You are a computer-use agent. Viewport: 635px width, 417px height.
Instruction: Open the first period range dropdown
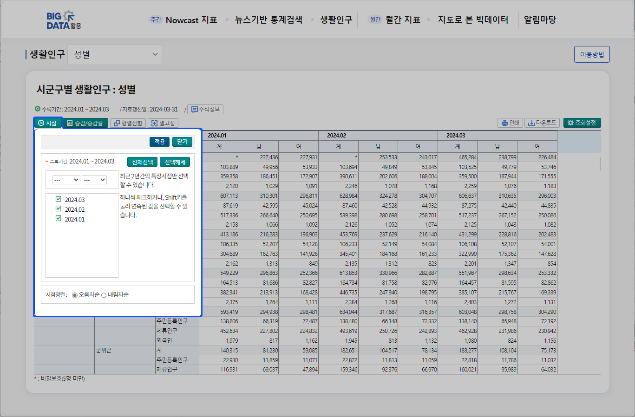pos(66,180)
